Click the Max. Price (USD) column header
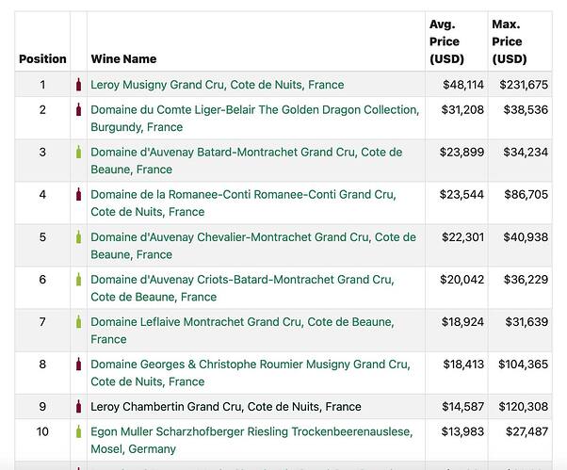This screenshot has width=567, height=470. pyautogui.click(x=508, y=41)
